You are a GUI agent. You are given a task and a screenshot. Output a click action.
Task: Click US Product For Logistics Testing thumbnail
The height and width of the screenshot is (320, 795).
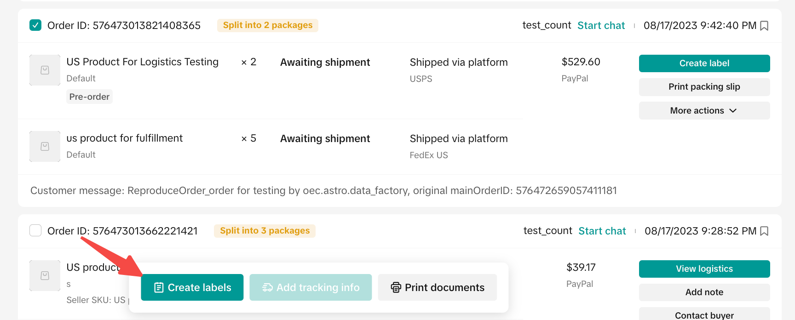tap(45, 70)
